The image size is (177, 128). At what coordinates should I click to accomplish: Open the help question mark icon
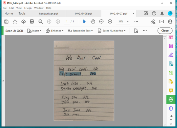154,14
